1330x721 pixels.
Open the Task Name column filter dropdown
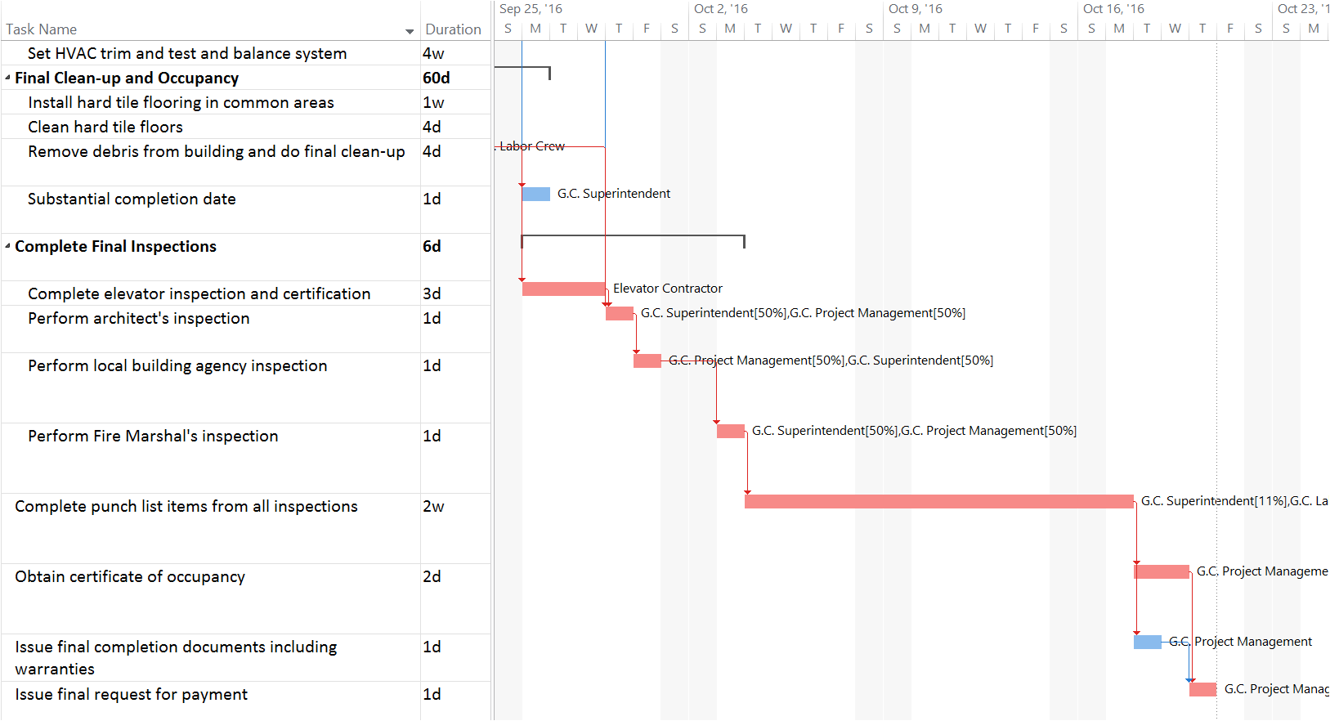tap(410, 31)
